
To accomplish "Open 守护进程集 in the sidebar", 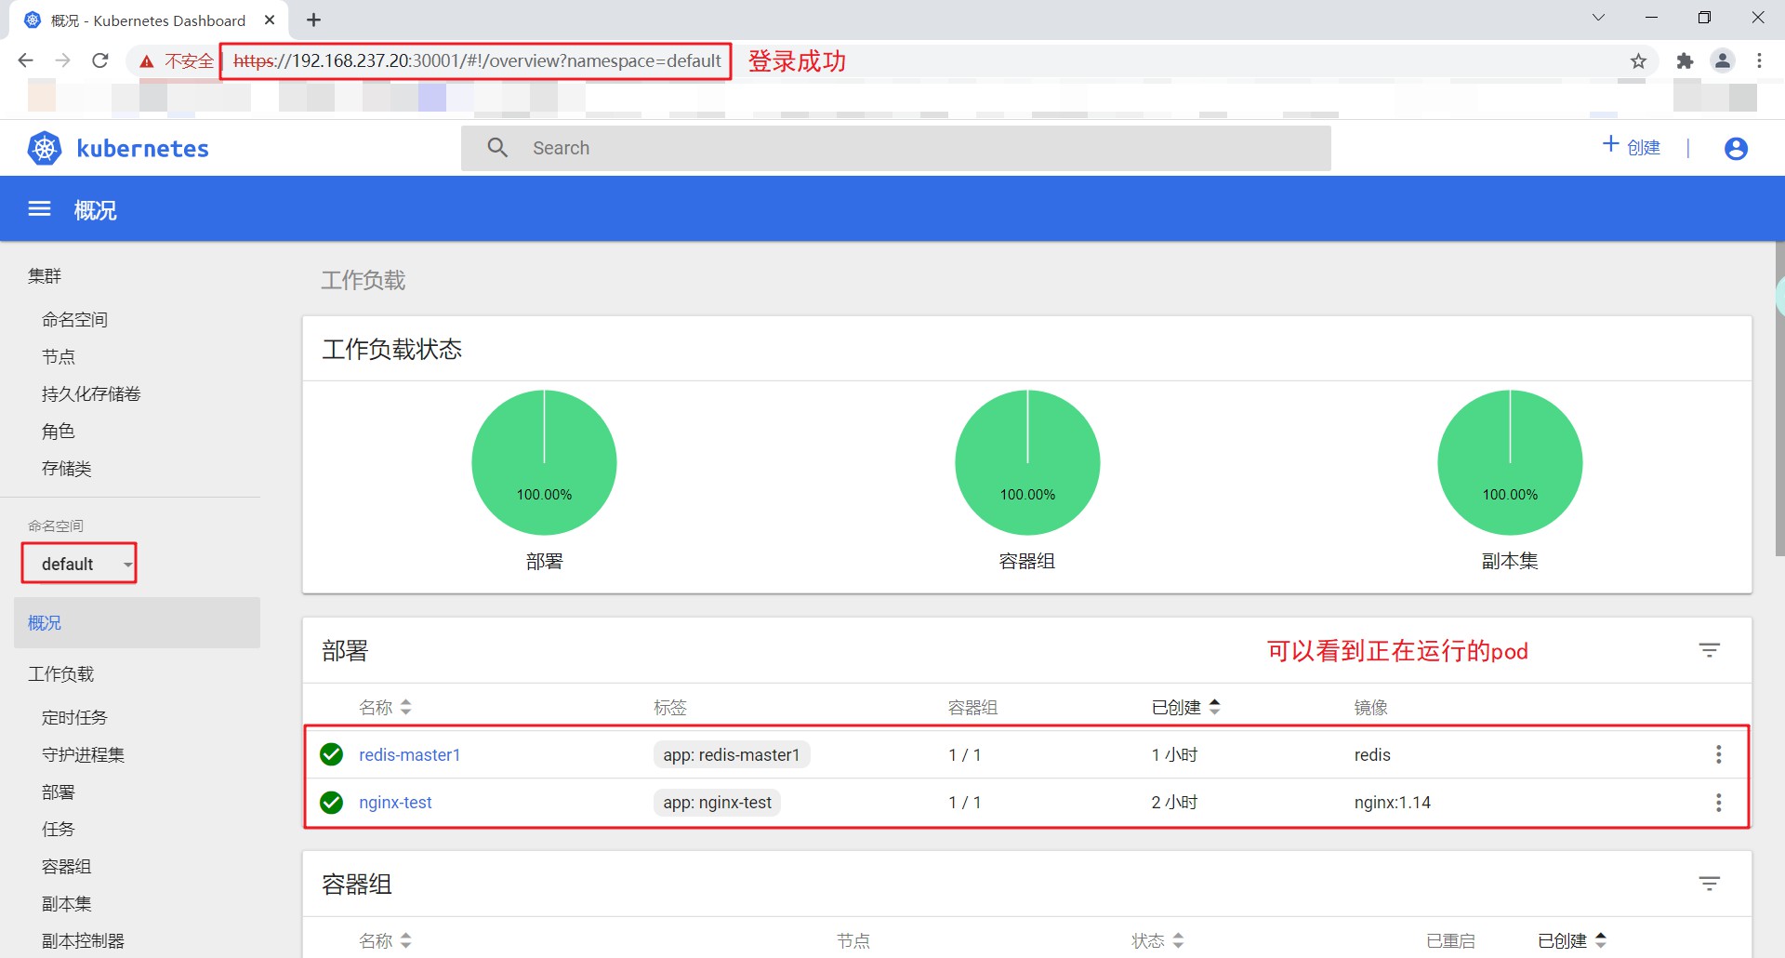I will [x=83, y=755].
